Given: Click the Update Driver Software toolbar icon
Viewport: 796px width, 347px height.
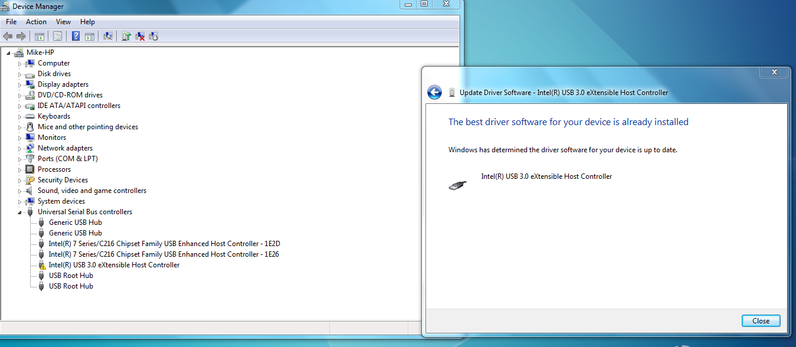Looking at the screenshot, I should click(126, 36).
